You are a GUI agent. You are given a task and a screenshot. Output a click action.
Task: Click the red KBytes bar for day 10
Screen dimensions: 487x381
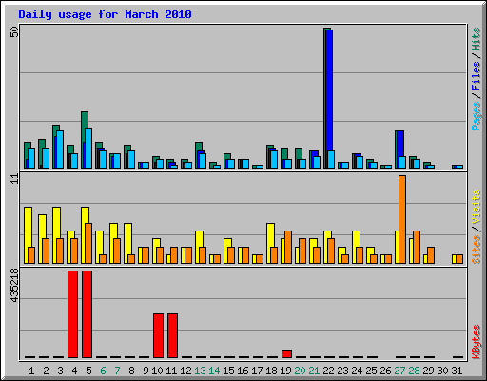tap(159, 335)
